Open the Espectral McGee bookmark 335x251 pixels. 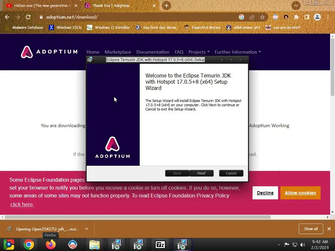coord(202,27)
